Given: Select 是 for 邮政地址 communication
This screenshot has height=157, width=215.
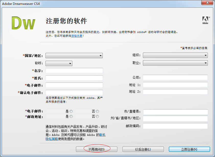Looking at the screenshot, I should pyautogui.click(x=71, y=116).
